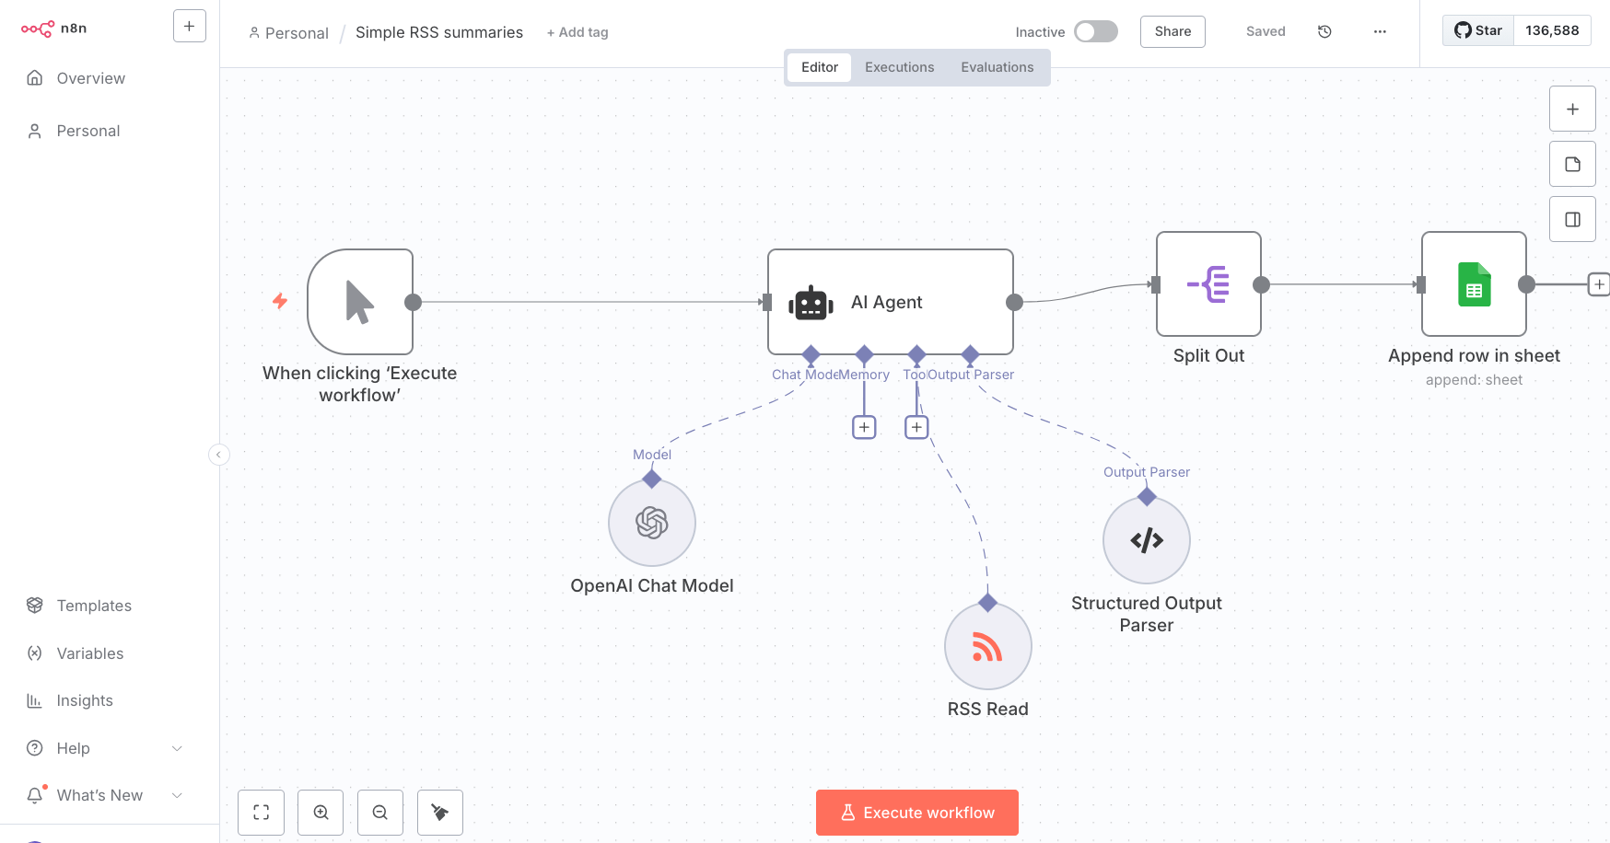Select the RSS Read node
This screenshot has height=843, width=1610.
(987, 646)
